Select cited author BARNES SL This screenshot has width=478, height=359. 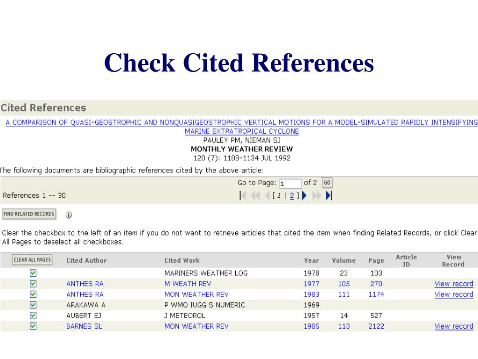pos(84,326)
